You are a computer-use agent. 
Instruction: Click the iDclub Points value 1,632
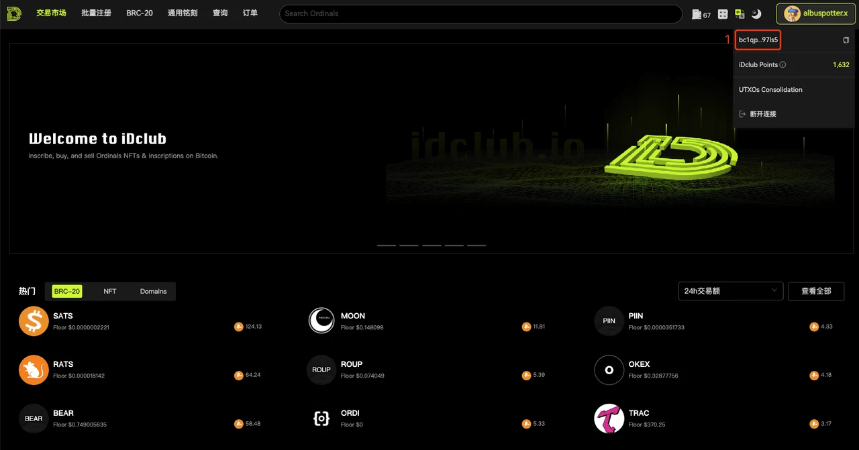(x=841, y=65)
